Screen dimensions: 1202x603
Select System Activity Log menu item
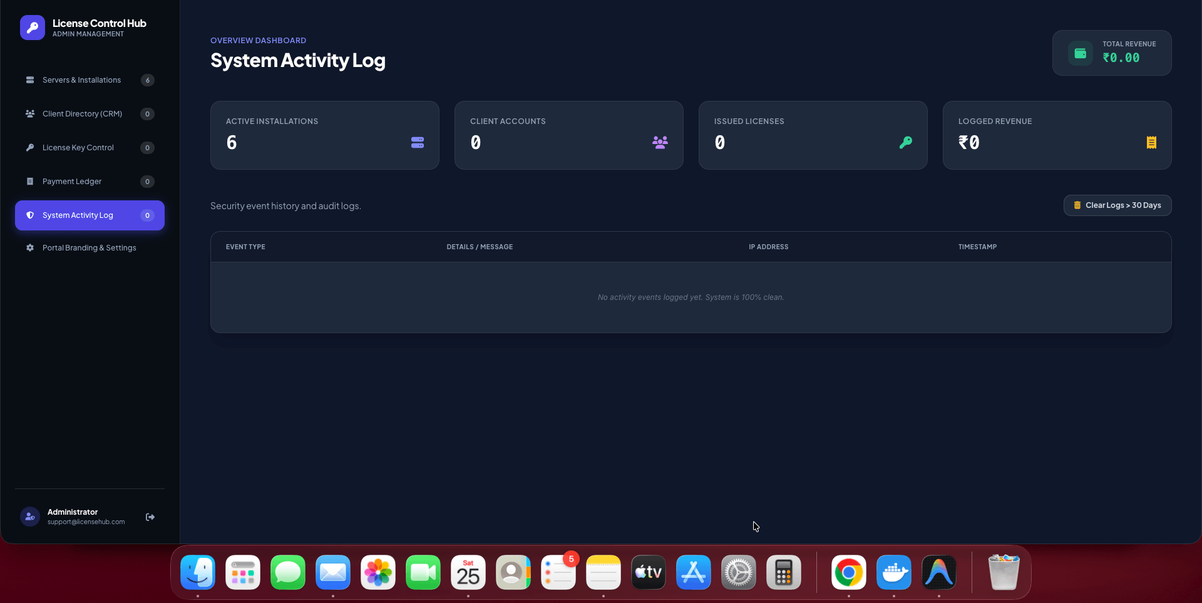pyautogui.click(x=90, y=215)
